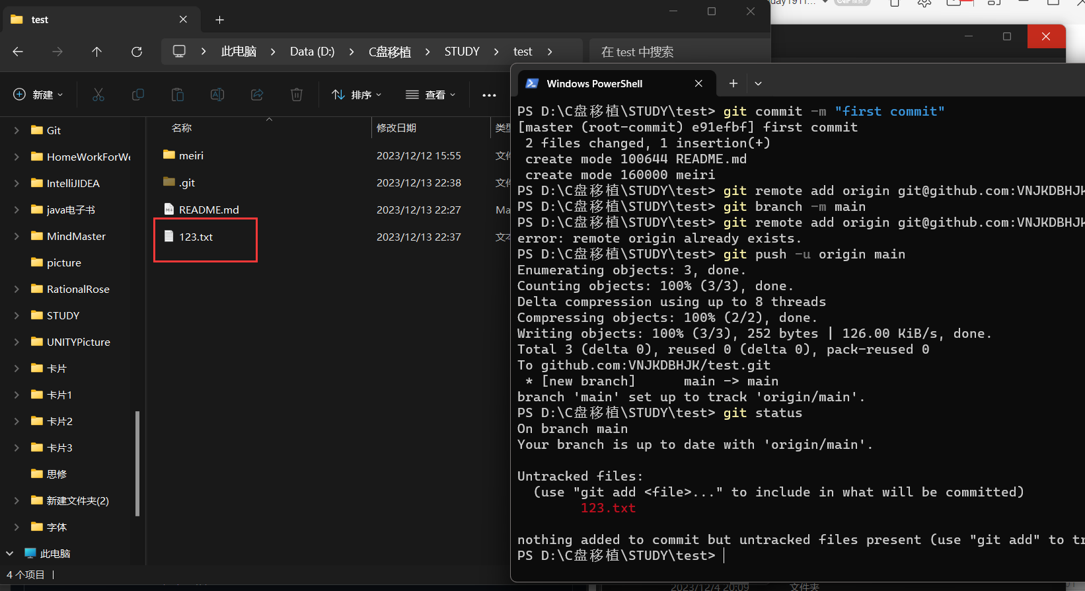Click the Paste clipboard icon
This screenshot has width=1085, height=591.
coord(178,95)
